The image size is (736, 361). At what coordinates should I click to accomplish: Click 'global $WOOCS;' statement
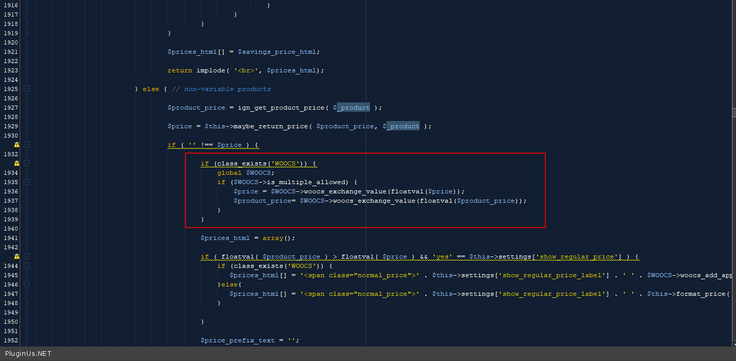246,173
